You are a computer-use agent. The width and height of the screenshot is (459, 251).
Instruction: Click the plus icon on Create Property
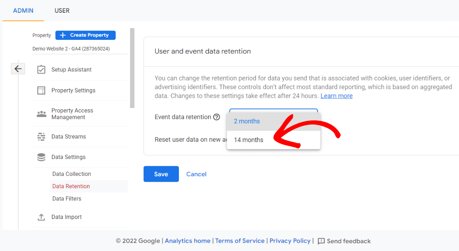[64, 35]
